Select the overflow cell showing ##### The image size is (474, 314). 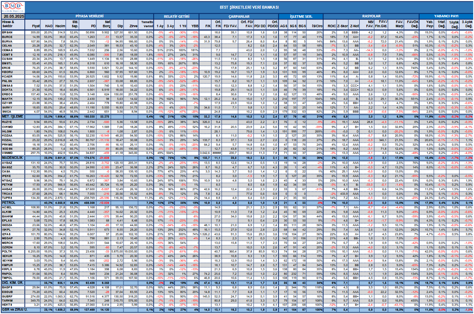(x=217, y=153)
